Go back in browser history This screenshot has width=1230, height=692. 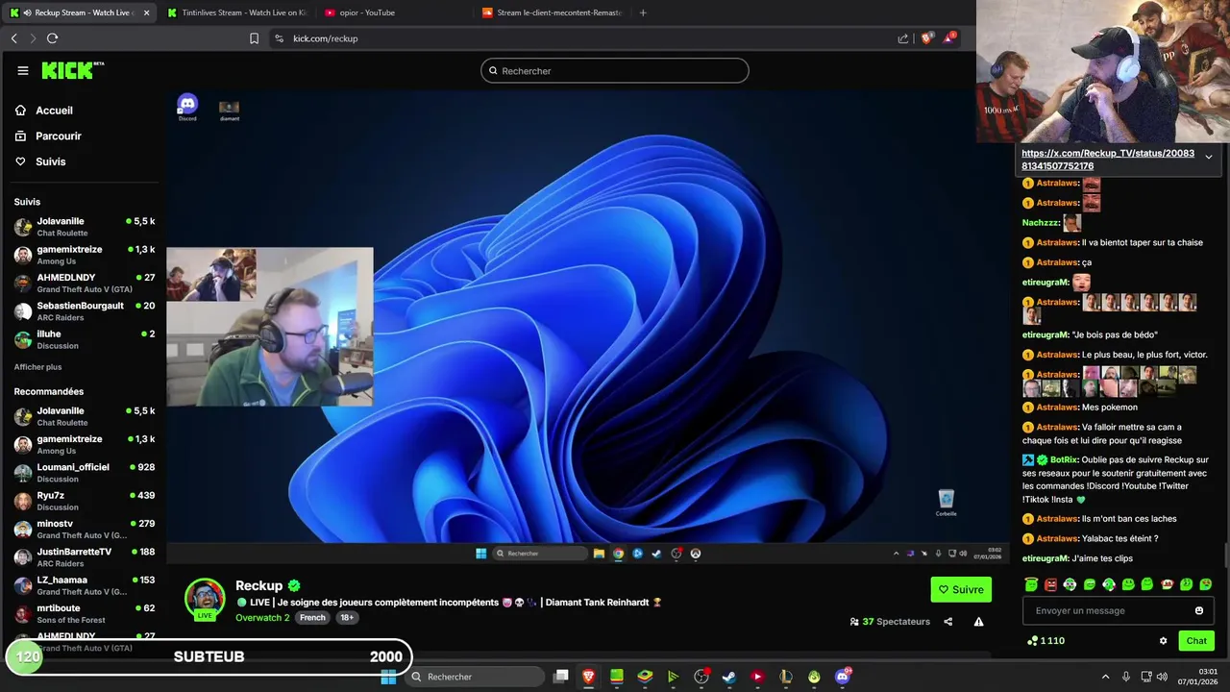pos(13,38)
